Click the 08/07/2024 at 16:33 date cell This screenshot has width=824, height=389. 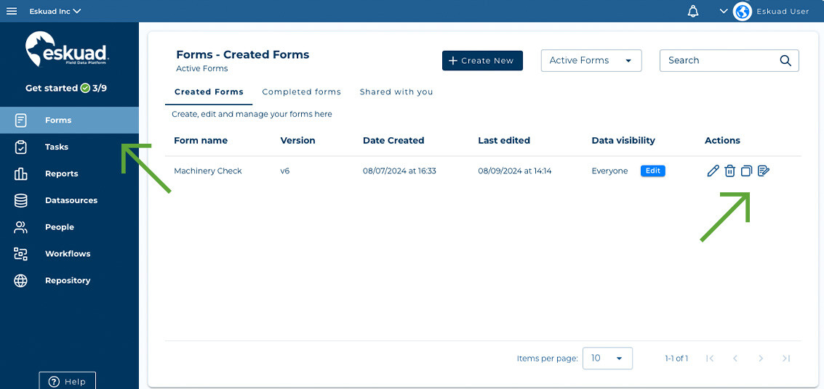click(x=399, y=171)
